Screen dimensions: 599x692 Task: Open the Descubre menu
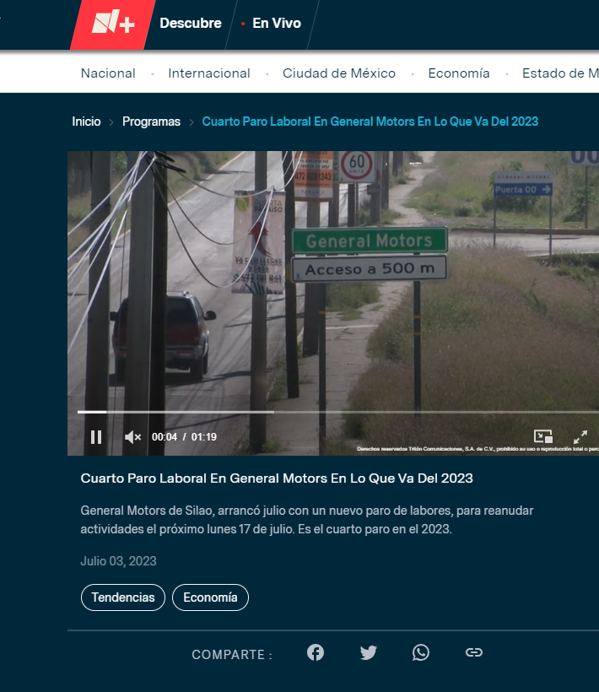(x=191, y=23)
